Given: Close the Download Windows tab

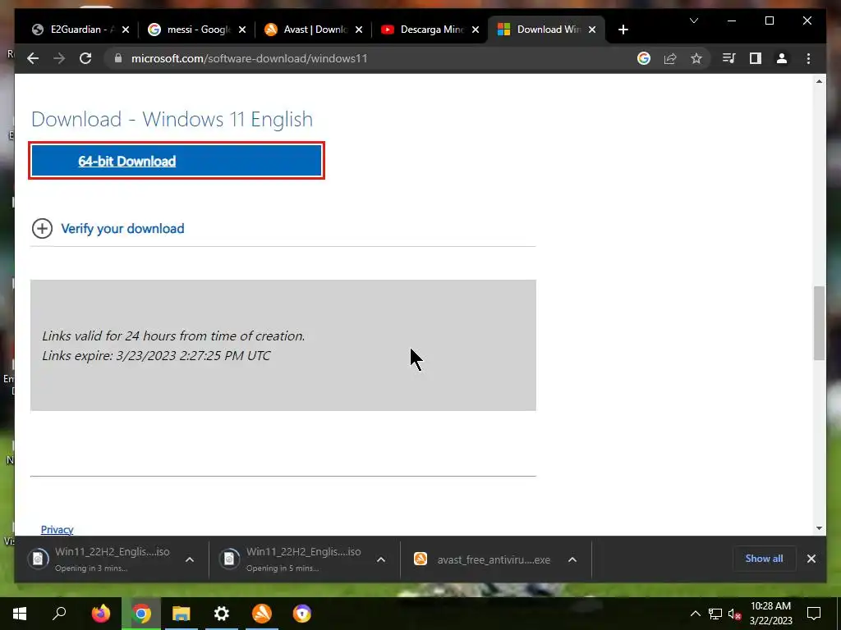Looking at the screenshot, I should pos(592,30).
